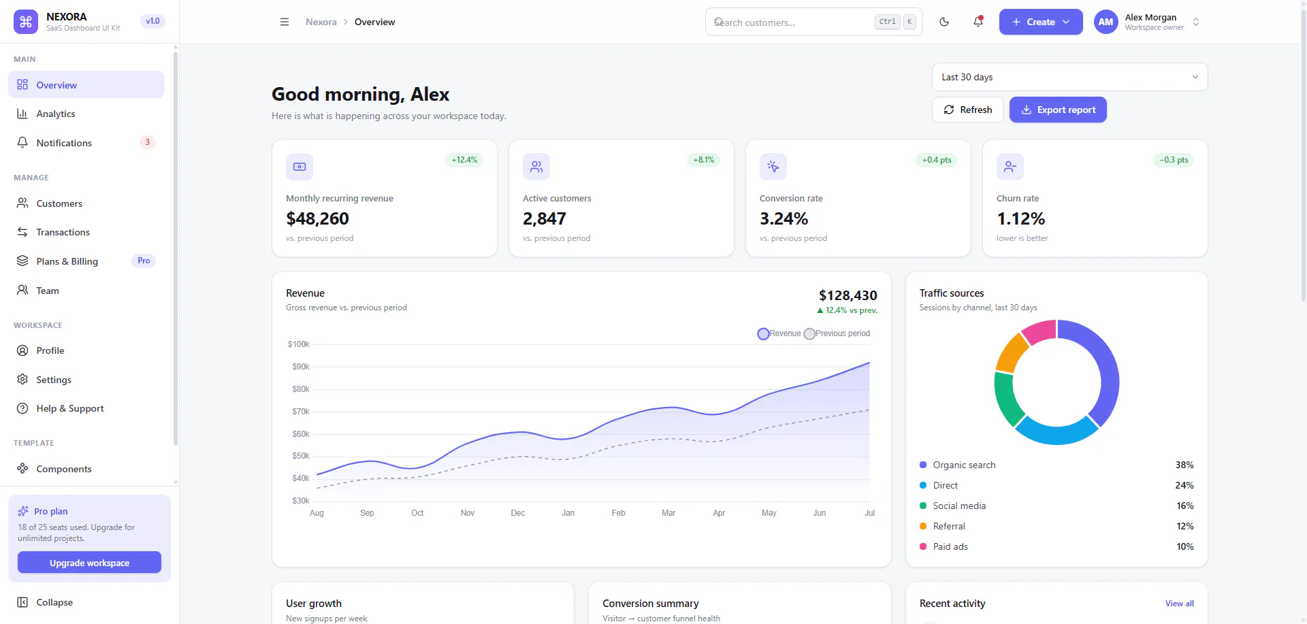Expand the Alex Morgan account chevron
The image size is (1307, 624).
click(x=1196, y=22)
